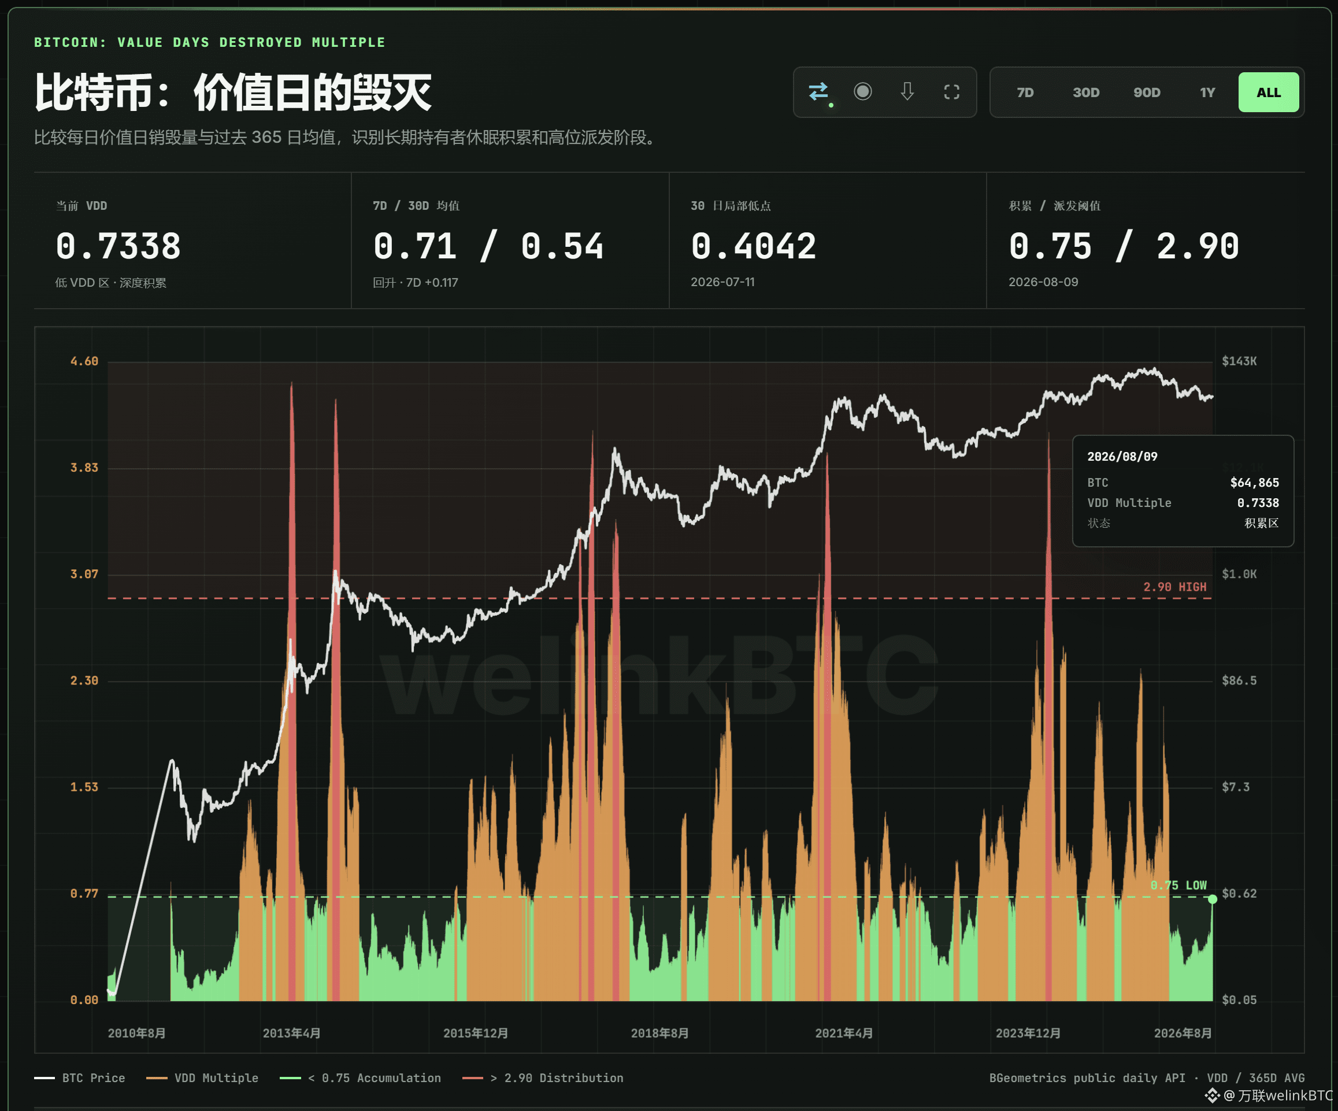The width and height of the screenshot is (1338, 1111).
Task: Click the $0.62 right axis label
Action: (x=1239, y=894)
